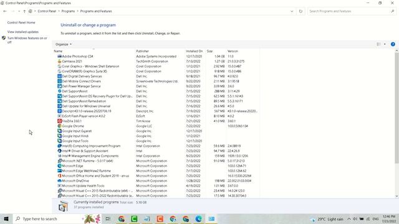Go up one level with the up arrow

pos(24,11)
